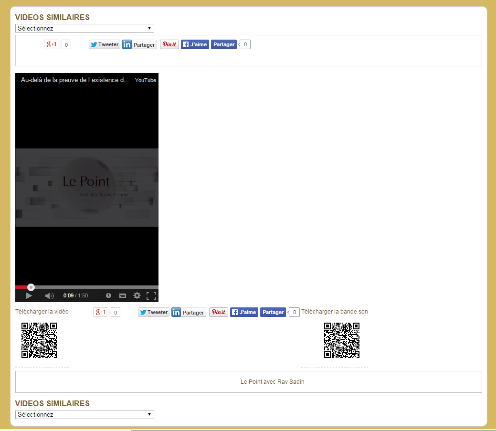Screen dimensions: 496x431
Task: Click the QR code under Télécharger la bande son
Action: pyautogui.click(x=342, y=340)
